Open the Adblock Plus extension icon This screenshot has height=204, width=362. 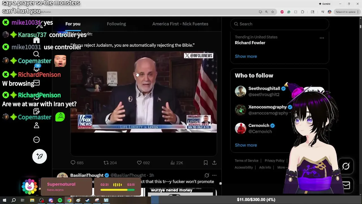282,12
